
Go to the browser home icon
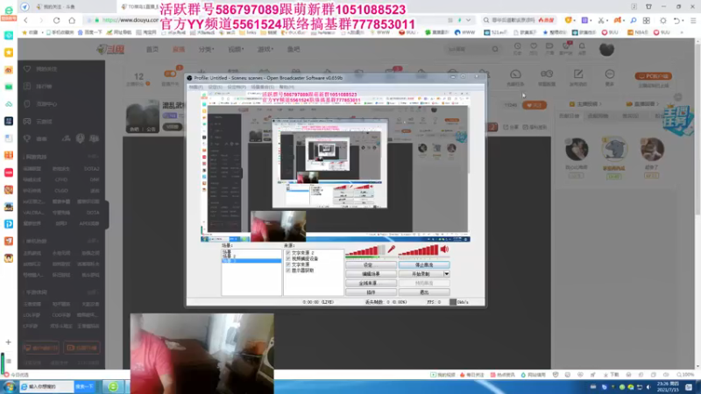click(72, 20)
